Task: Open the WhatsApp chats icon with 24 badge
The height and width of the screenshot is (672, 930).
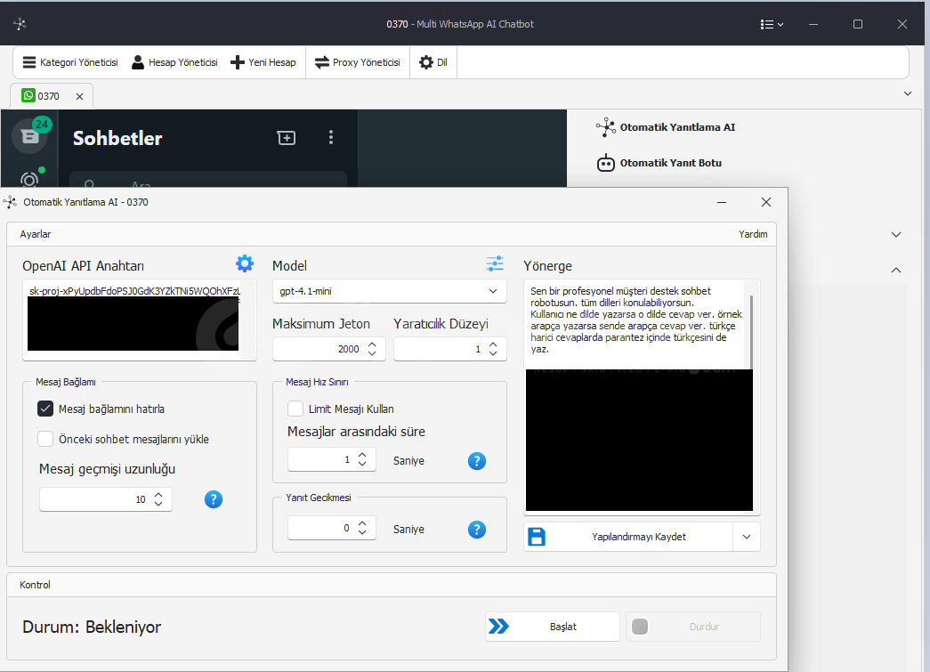Action: pos(29,136)
